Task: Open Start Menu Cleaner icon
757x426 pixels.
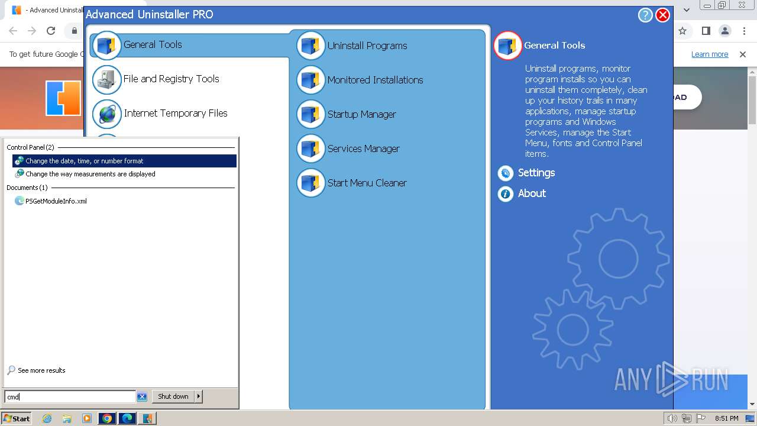Action: pos(310,183)
